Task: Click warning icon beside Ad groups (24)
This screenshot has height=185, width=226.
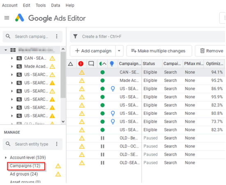Action: pos(58,174)
